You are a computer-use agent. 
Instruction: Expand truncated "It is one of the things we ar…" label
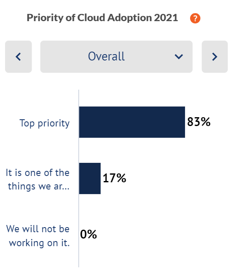pos(38,179)
